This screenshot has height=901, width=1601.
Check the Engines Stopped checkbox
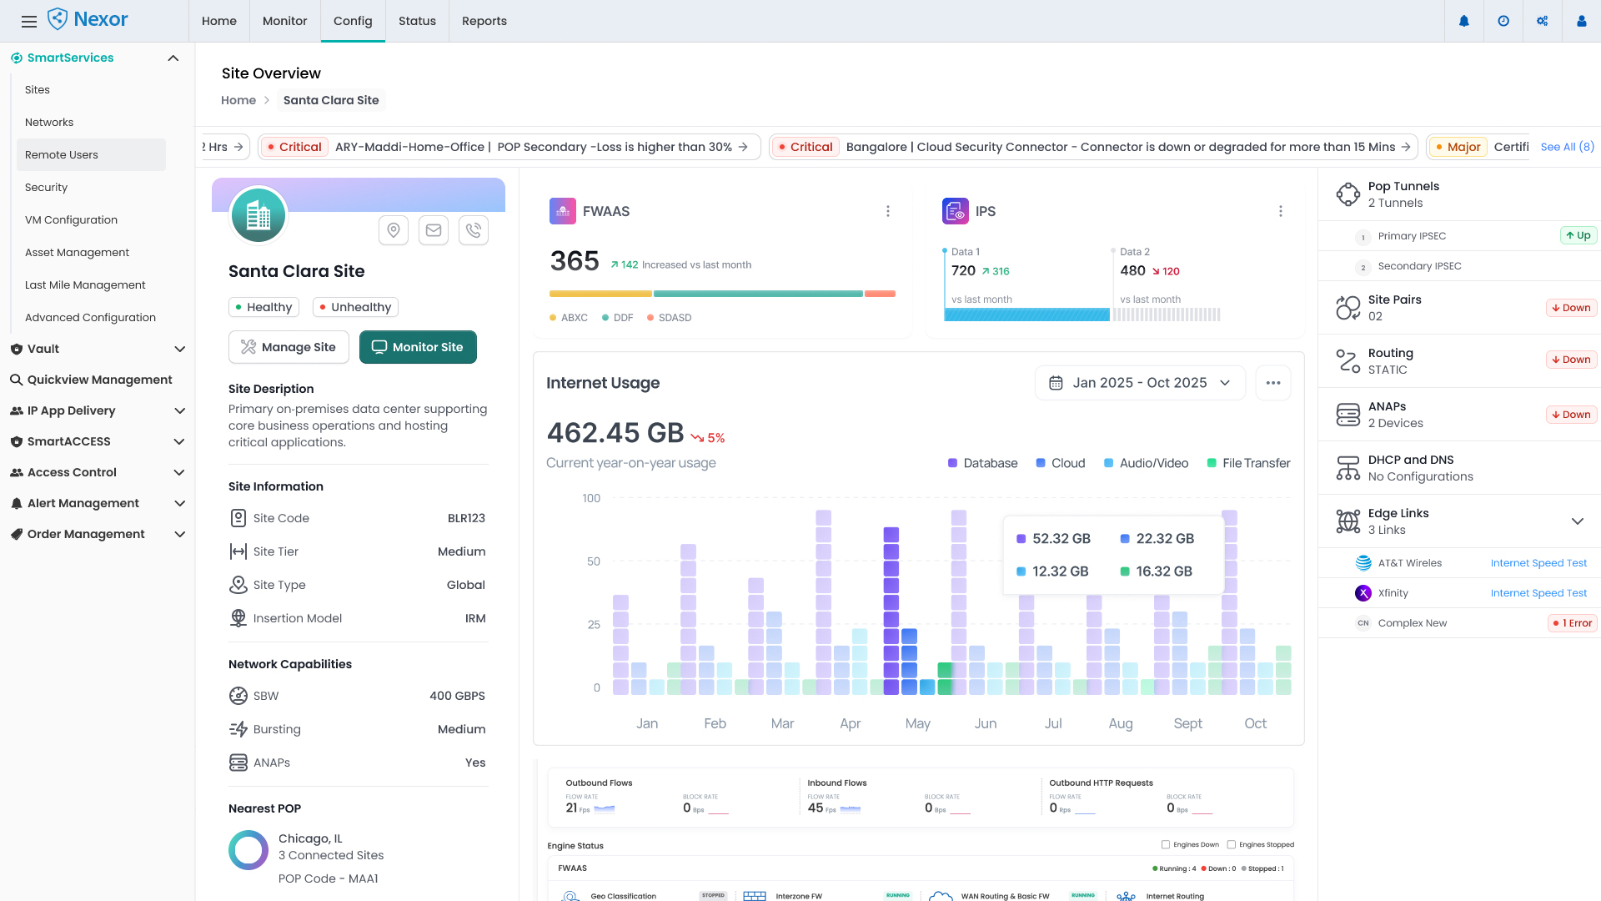pyautogui.click(x=1231, y=844)
